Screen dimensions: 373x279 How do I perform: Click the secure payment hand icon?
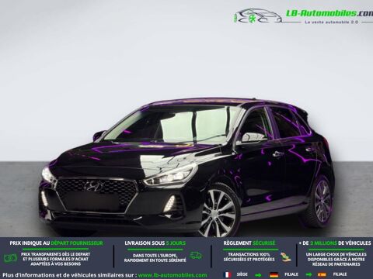(285, 257)
